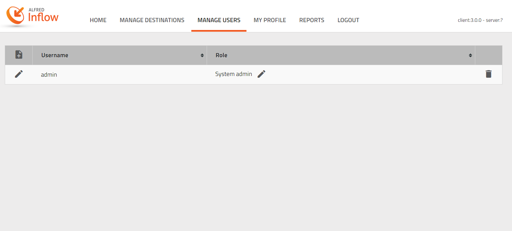This screenshot has height=231, width=512.
Task: Select the admin username cell
Action: (49, 75)
